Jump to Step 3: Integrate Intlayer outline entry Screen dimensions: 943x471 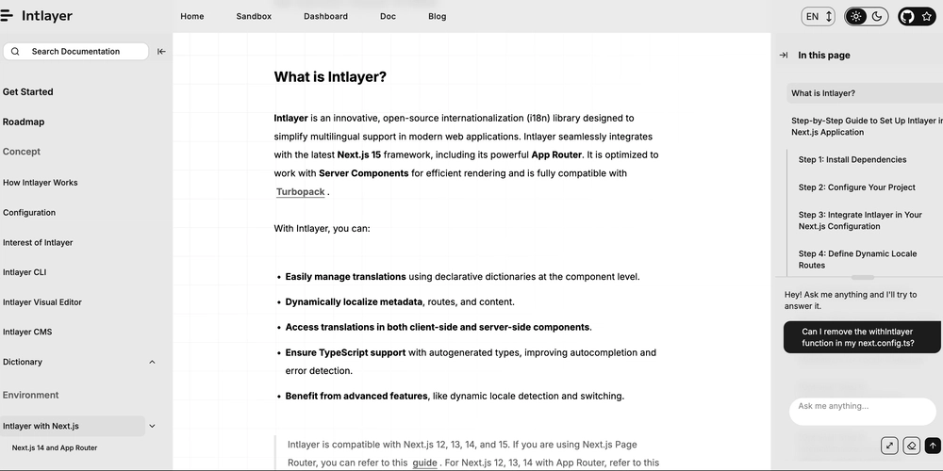(860, 220)
